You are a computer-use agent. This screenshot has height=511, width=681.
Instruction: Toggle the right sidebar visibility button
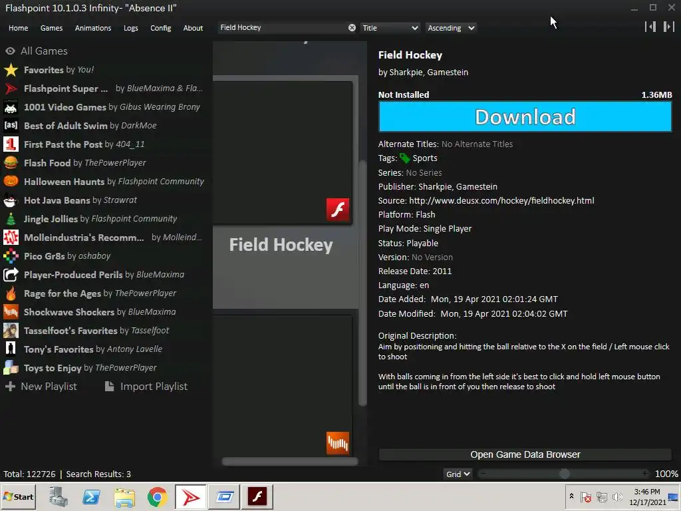[x=669, y=27]
